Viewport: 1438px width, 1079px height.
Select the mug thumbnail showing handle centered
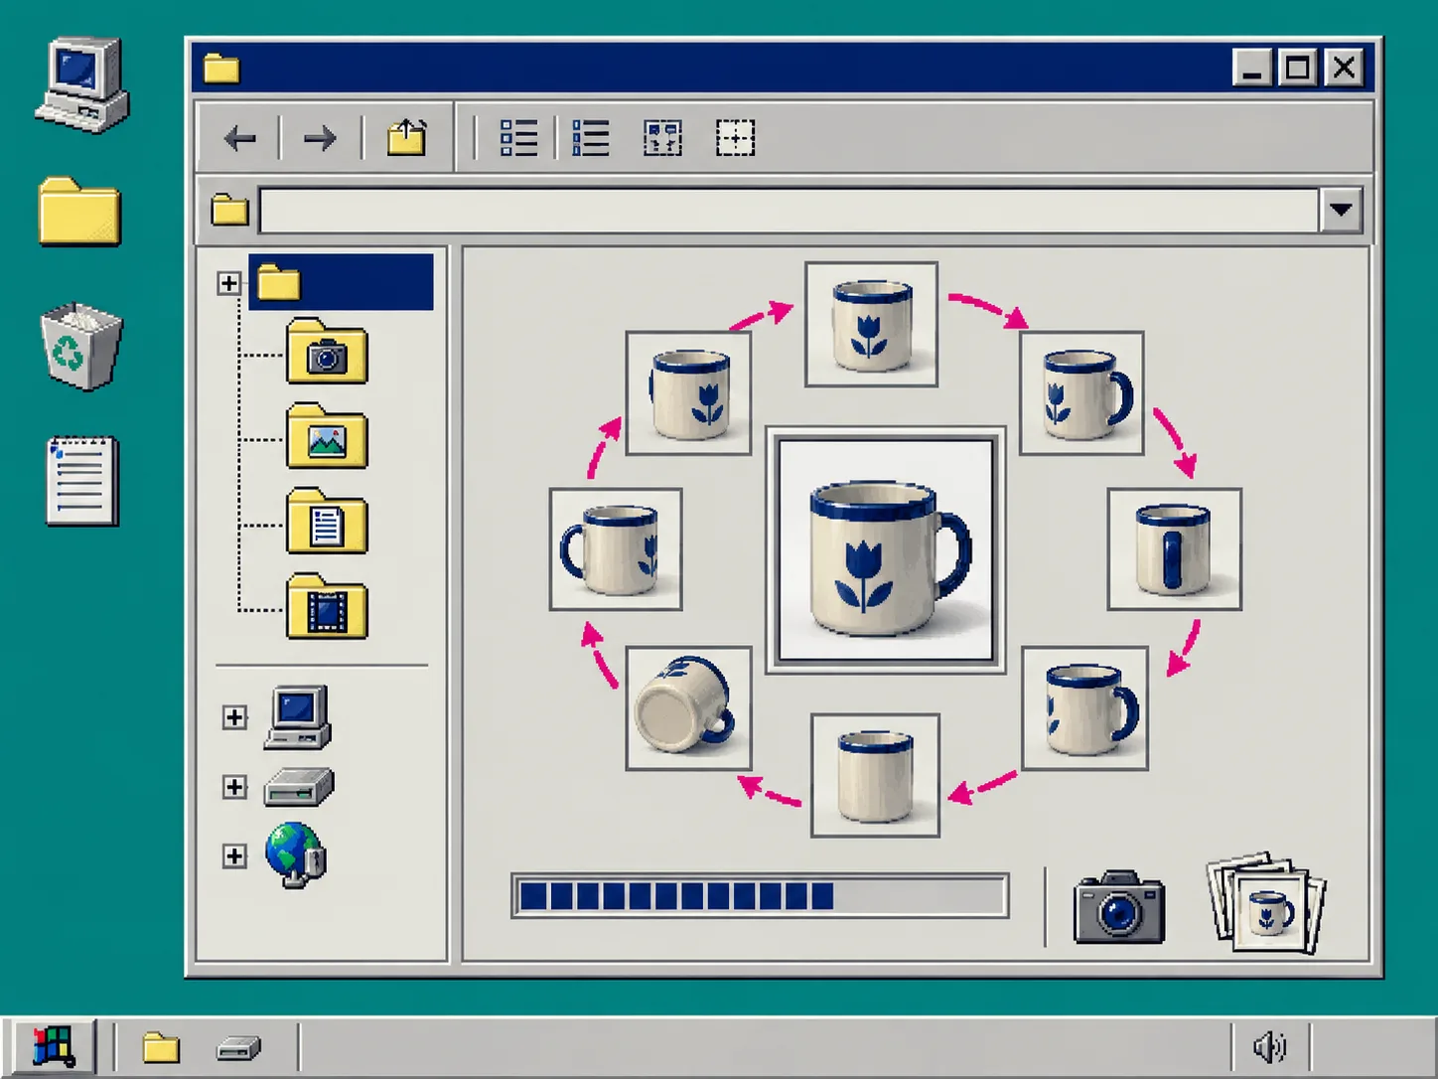1174,548
